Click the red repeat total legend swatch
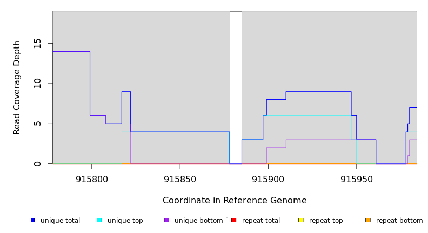428x233 pixels. tap(233, 220)
